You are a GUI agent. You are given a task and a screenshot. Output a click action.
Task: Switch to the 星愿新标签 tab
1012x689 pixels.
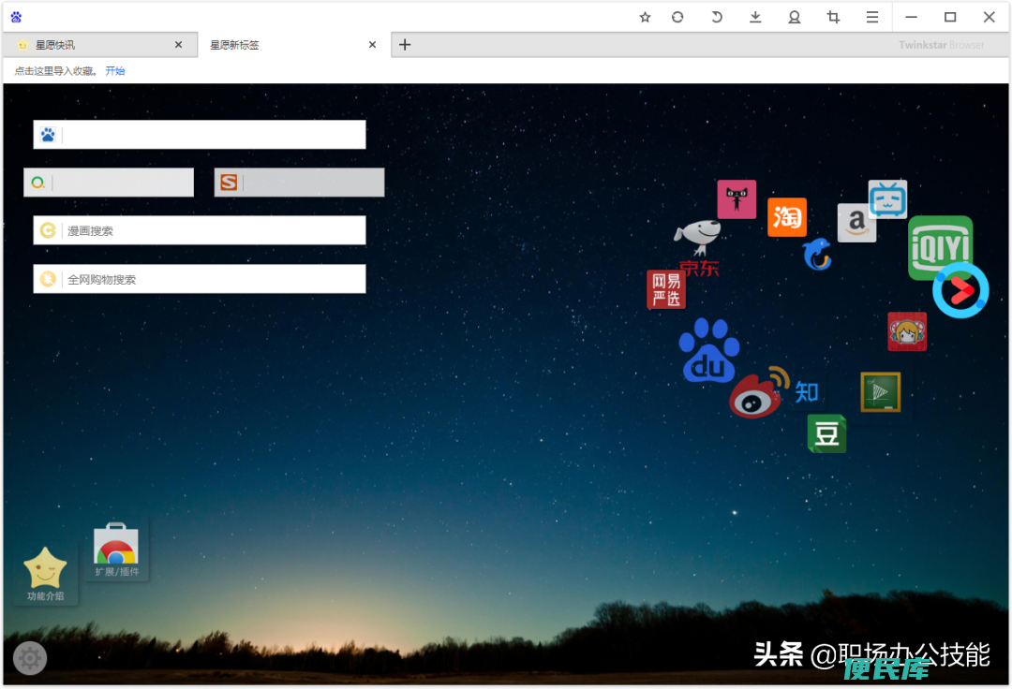pyautogui.click(x=293, y=45)
